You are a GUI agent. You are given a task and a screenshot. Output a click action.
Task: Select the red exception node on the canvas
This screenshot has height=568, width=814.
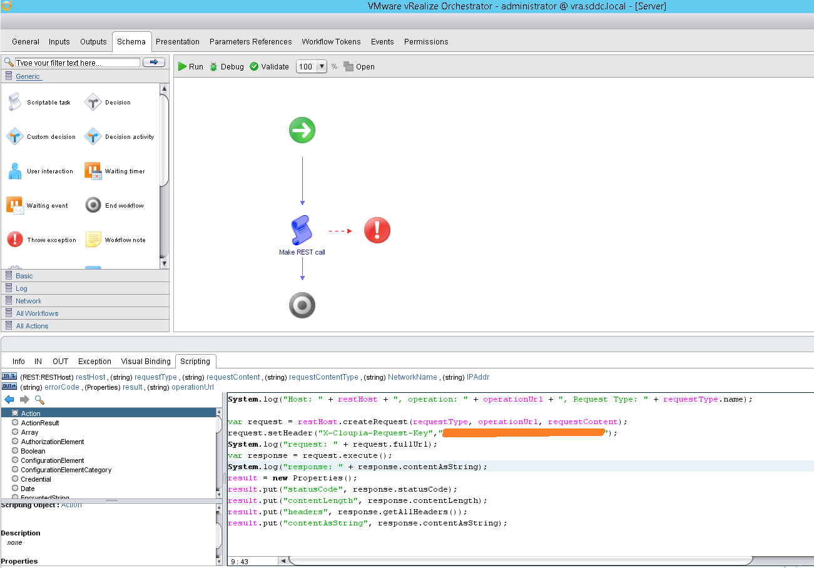tap(377, 230)
